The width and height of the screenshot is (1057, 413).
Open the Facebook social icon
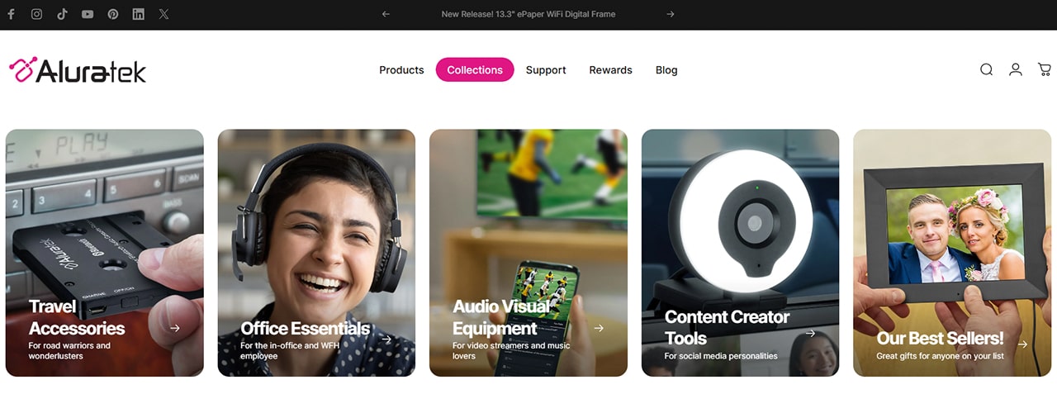click(x=11, y=14)
